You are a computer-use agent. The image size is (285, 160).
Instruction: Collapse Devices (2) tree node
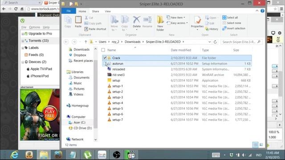click(x=23, y=62)
